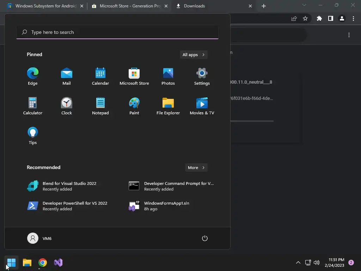Show More recommended items
361x271 pixels.
click(196, 168)
